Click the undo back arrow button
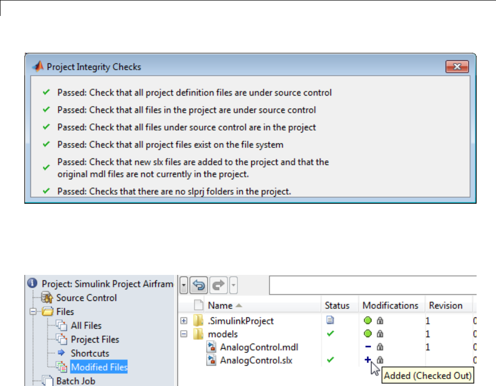496x386 pixels. 198,285
